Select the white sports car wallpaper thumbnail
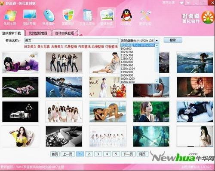Image resolution: width=215 pixels, height=171 pixels. coord(20,112)
